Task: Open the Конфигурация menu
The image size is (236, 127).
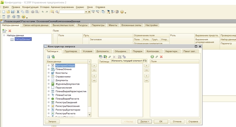Action: click(30, 7)
